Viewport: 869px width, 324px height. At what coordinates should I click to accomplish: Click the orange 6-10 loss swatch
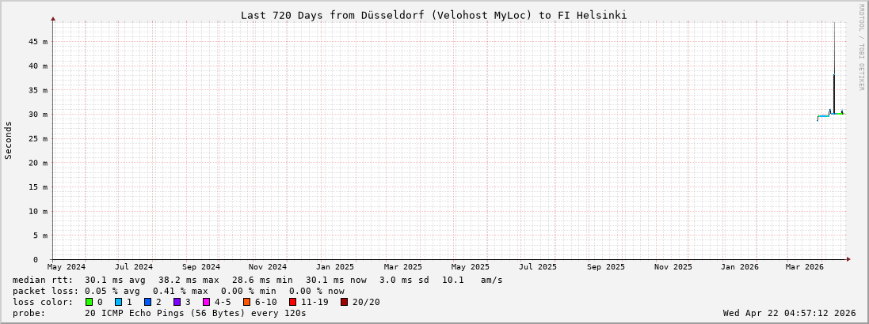[x=246, y=302]
